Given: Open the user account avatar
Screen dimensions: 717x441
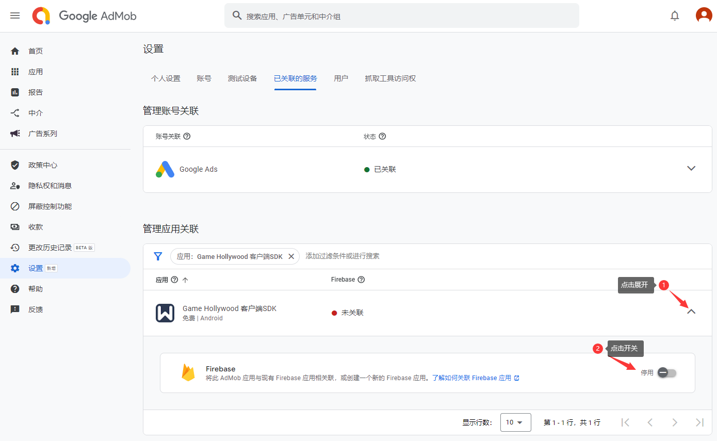Looking at the screenshot, I should point(704,15).
